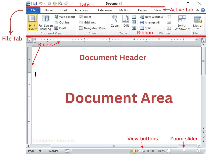Click Arrange All in the Window group
206x154 pixels.
[x=151, y=22]
